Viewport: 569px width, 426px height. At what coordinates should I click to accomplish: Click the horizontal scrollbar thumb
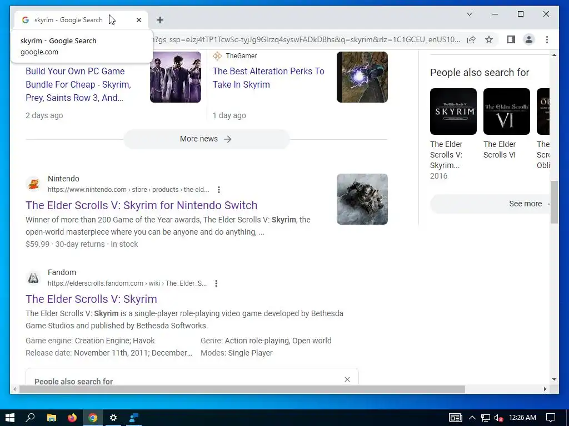pyautogui.click(x=242, y=389)
